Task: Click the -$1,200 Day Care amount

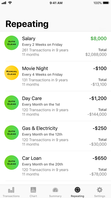Action: pos(98,98)
